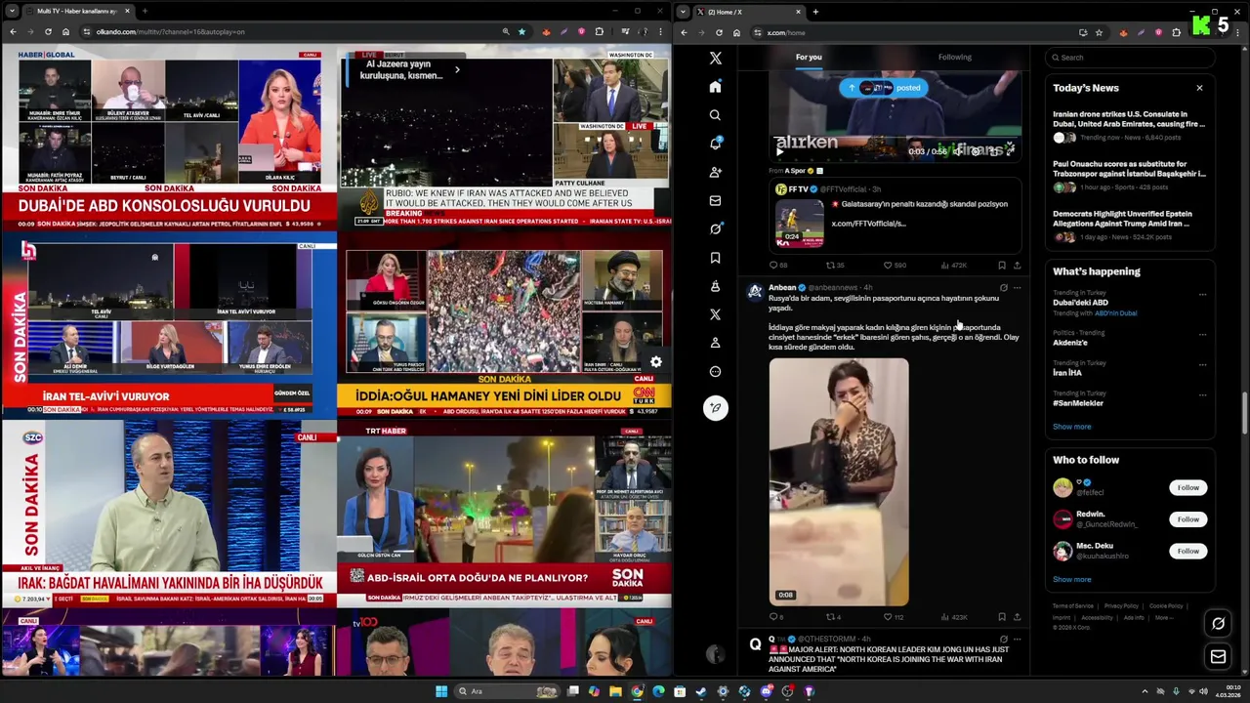Image resolution: width=1250 pixels, height=703 pixels.
Task: Follow the Redwin. account
Action: pos(1187,519)
